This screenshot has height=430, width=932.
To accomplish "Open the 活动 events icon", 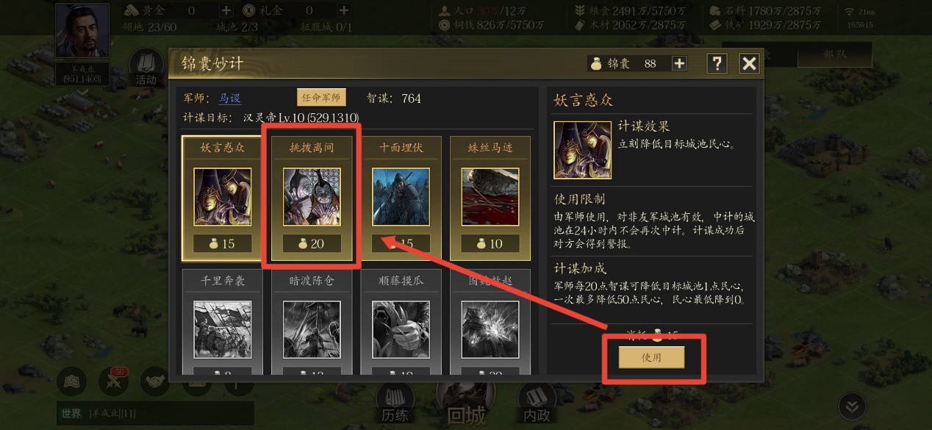I will [146, 68].
